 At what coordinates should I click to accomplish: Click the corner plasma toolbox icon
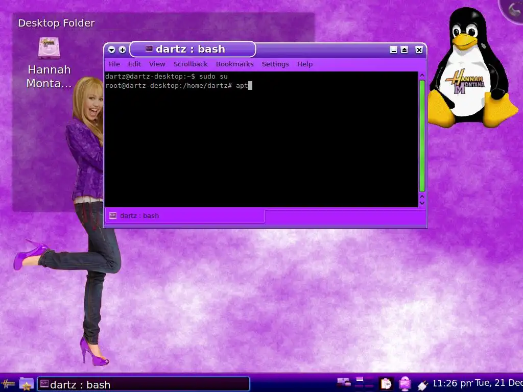coord(512,10)
